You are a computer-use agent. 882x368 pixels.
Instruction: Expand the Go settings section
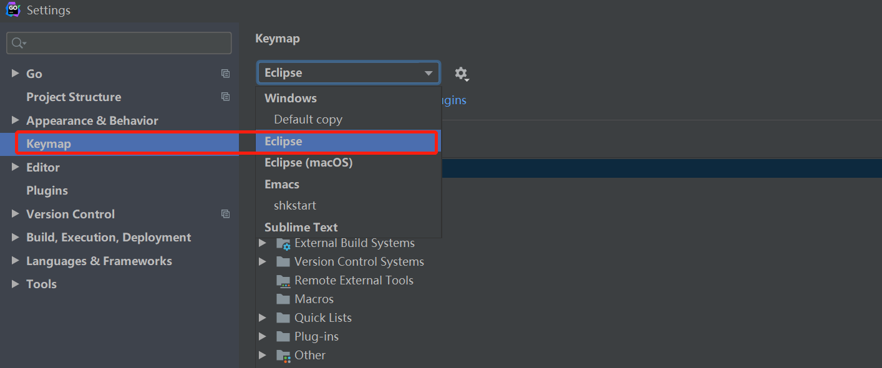click(15, 74)
